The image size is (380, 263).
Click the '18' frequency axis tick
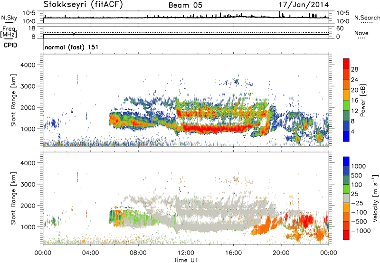point(32,28)
